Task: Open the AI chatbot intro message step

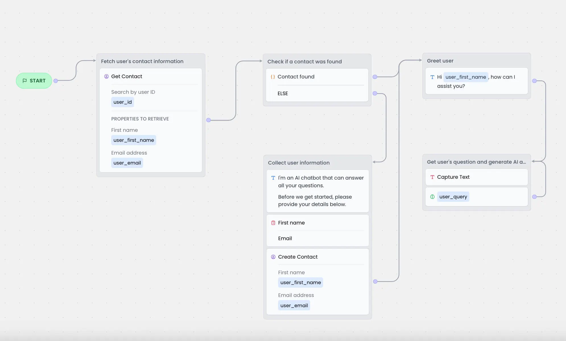Action: point(318,191)
